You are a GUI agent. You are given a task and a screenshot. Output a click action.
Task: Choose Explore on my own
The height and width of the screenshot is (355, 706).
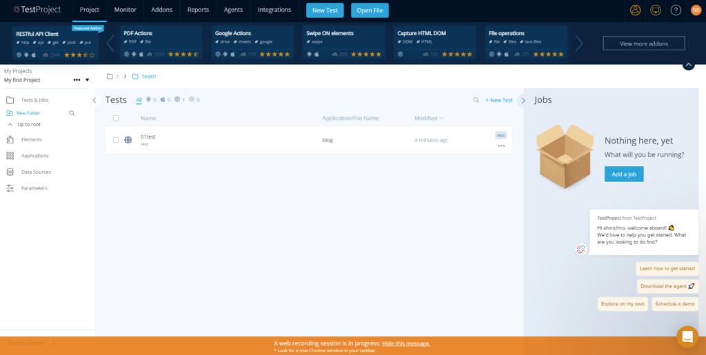click(623, 304)
